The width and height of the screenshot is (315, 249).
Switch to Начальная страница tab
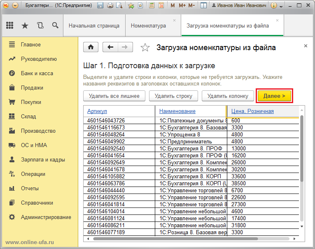[x=94, y=25]
